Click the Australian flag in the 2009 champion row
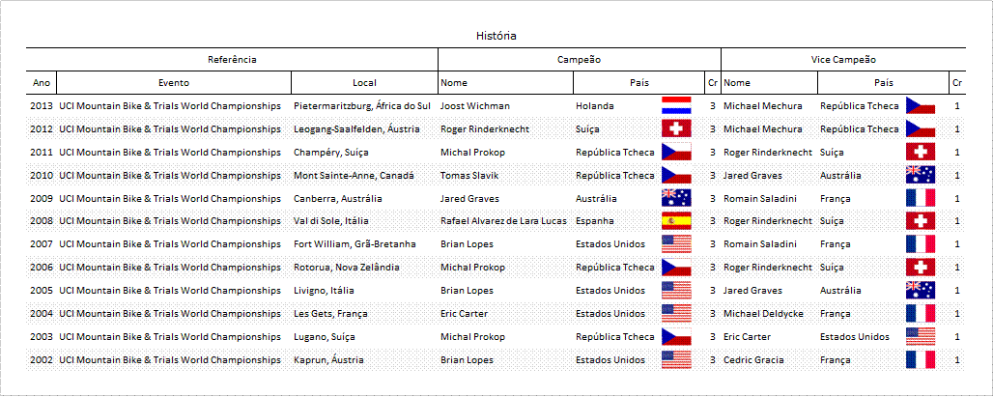This screenshot has height=397, width=993. click(x=676, y=198)
